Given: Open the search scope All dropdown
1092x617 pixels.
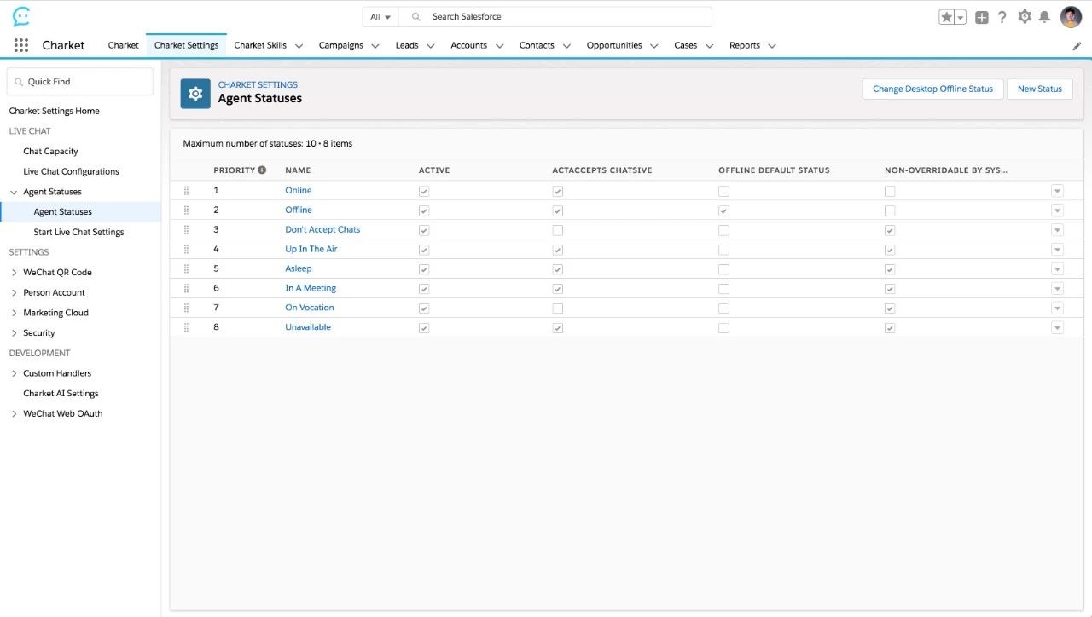Looking at the screenshot, I should (380, 17).
